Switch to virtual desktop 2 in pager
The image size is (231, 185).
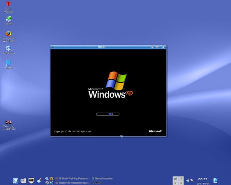click(181, 179)
